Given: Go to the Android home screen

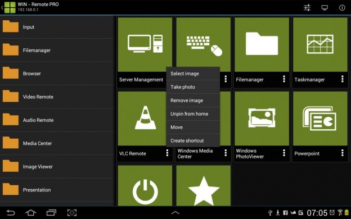Looking at the screenshot, I should (31, 212).
